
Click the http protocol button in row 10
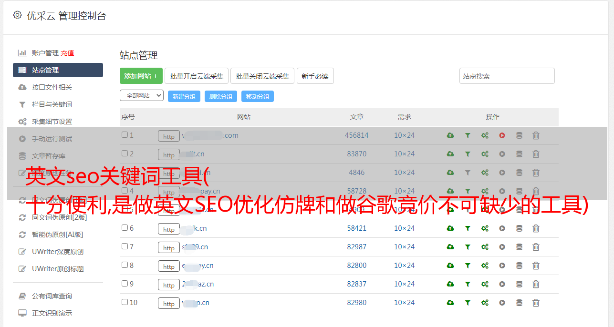[169, 304]
